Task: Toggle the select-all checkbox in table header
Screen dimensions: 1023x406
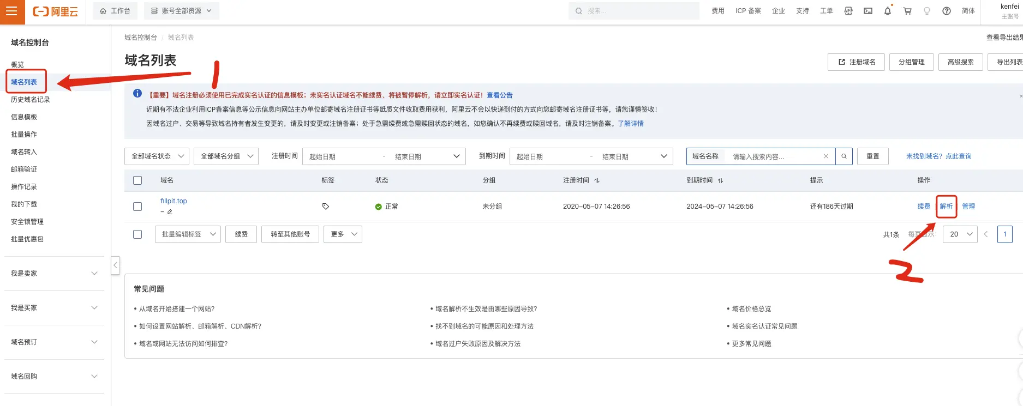Action: pyautogui.click(x=137, y=180)
